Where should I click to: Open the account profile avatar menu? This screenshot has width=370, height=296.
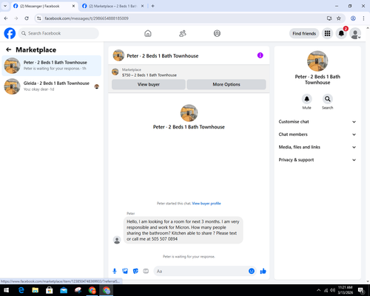tap(355, 33)
